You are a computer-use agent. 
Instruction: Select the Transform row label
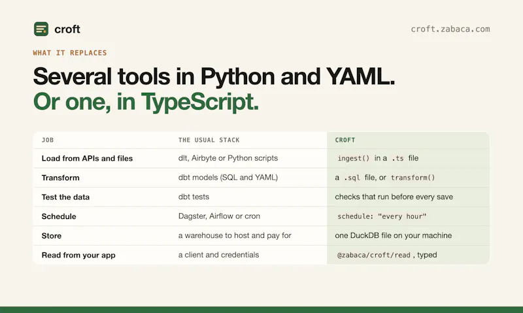(x=60, y=178)
